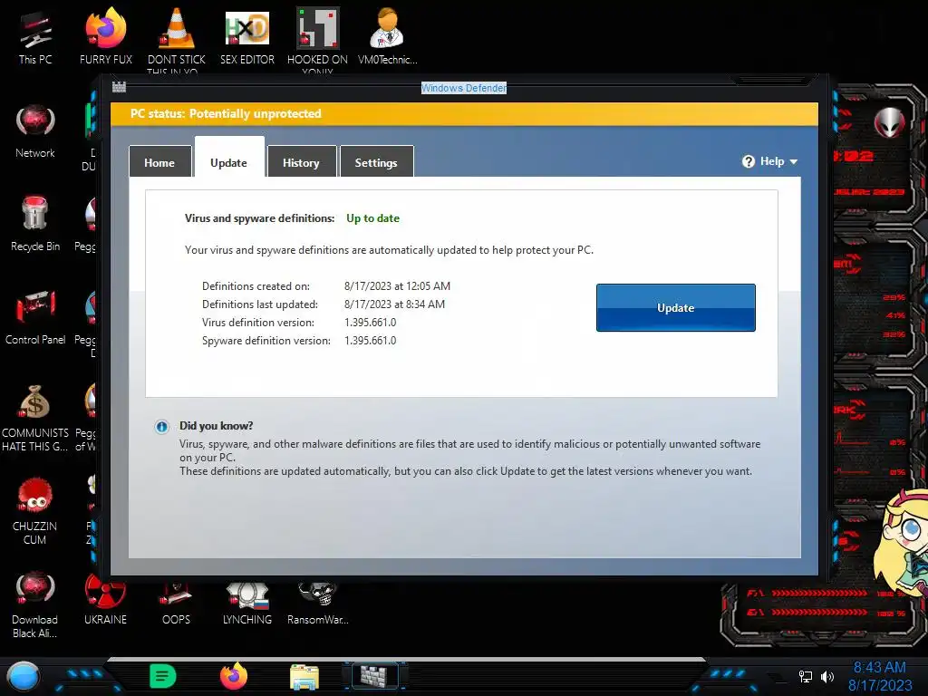928x696 pixels.
Task: Open the UKRAINE radiation icon
Action: (x=105, y=600)
